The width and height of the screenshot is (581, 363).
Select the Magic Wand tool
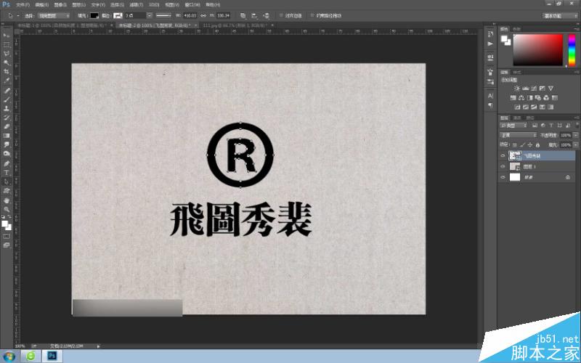pyautogui.click(x=7, y=62)
